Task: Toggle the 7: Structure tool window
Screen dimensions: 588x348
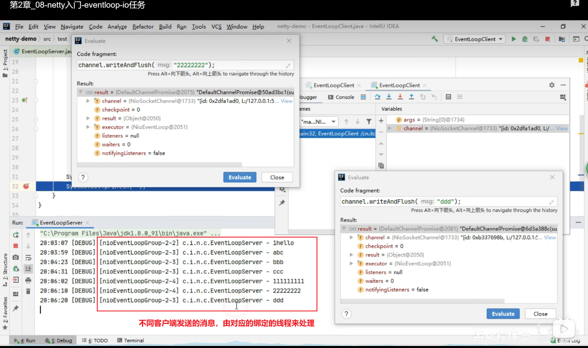Action: click(x=5, y=270)
